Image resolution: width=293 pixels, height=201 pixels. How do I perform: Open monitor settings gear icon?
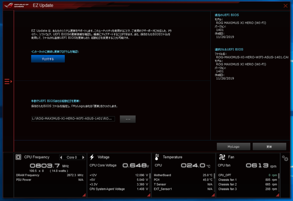285,159
